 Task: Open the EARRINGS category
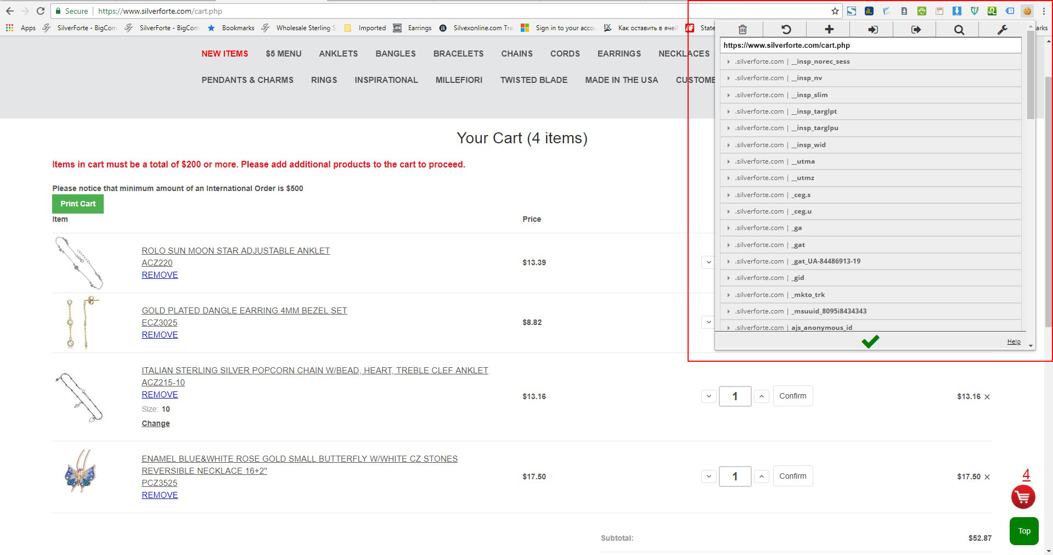point(619,54)
